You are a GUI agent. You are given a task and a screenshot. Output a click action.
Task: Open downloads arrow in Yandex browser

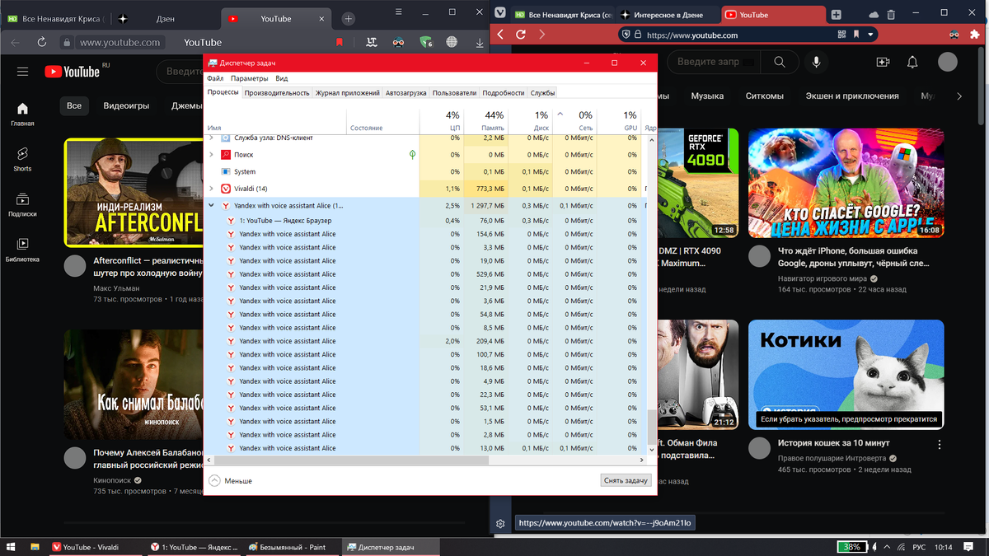[480, 42]
